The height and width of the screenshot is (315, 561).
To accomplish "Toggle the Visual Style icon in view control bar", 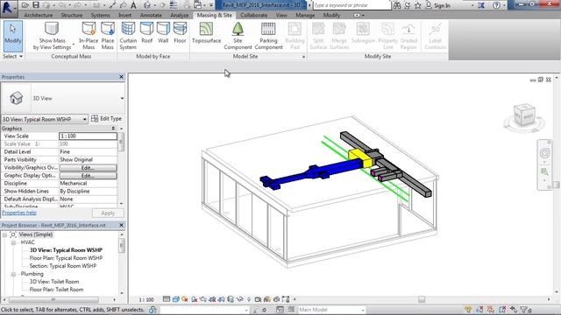I will click(175, 299).
